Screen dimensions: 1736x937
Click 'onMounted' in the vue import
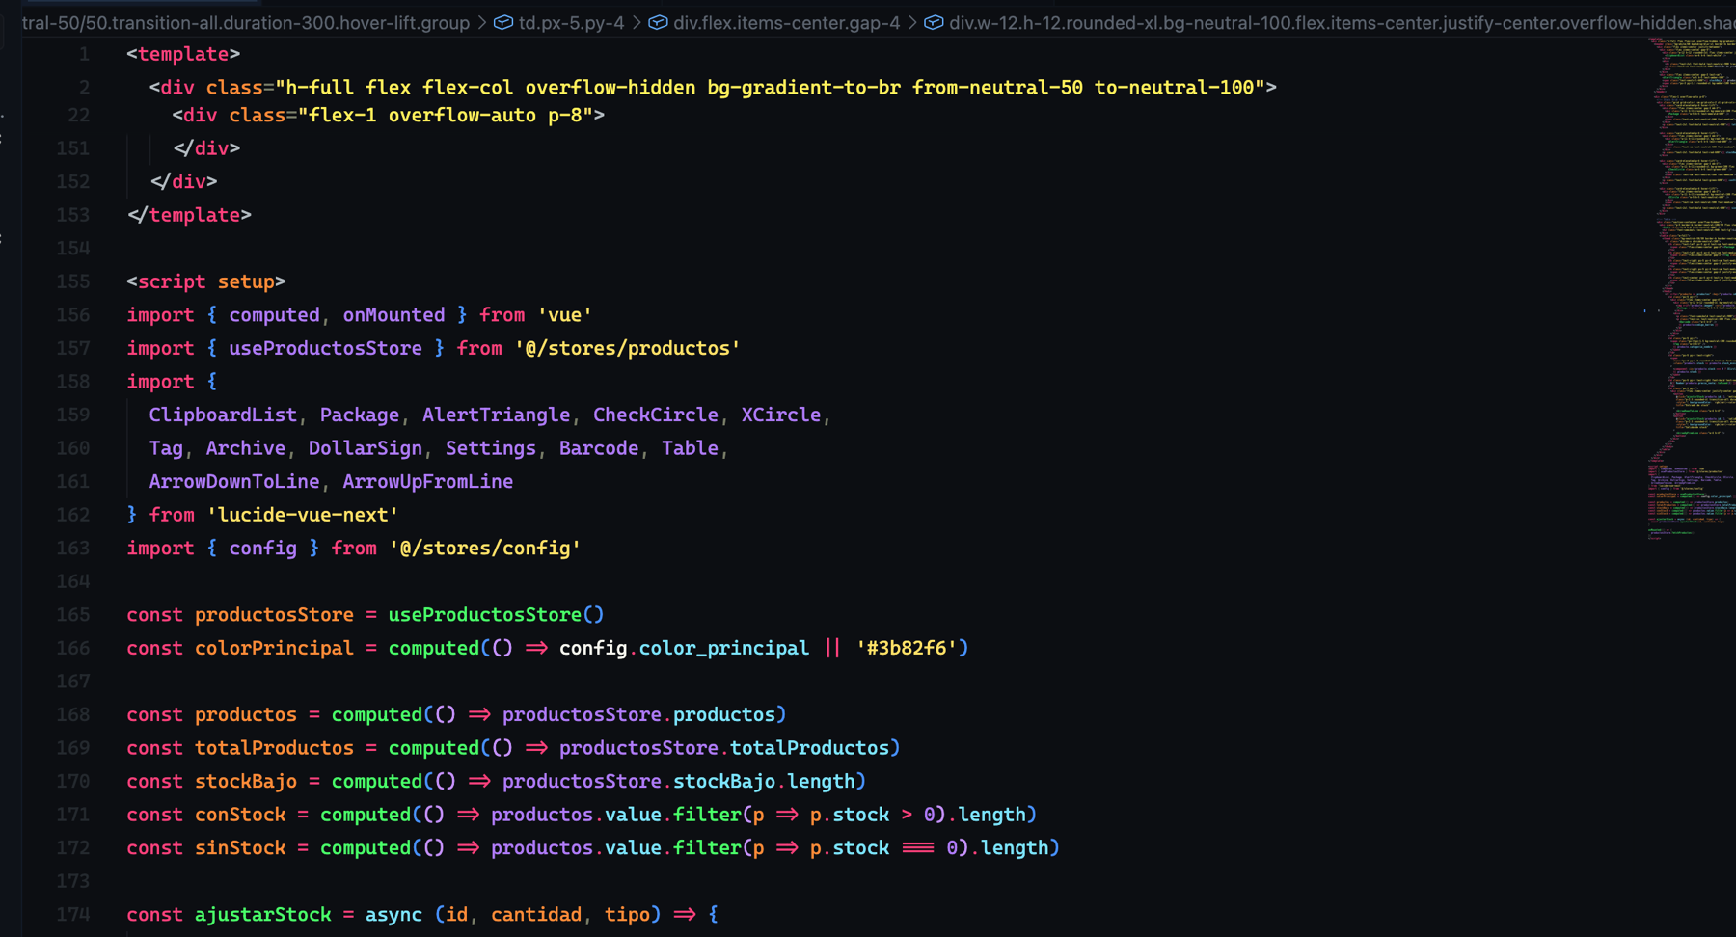[x=393, y=315]
